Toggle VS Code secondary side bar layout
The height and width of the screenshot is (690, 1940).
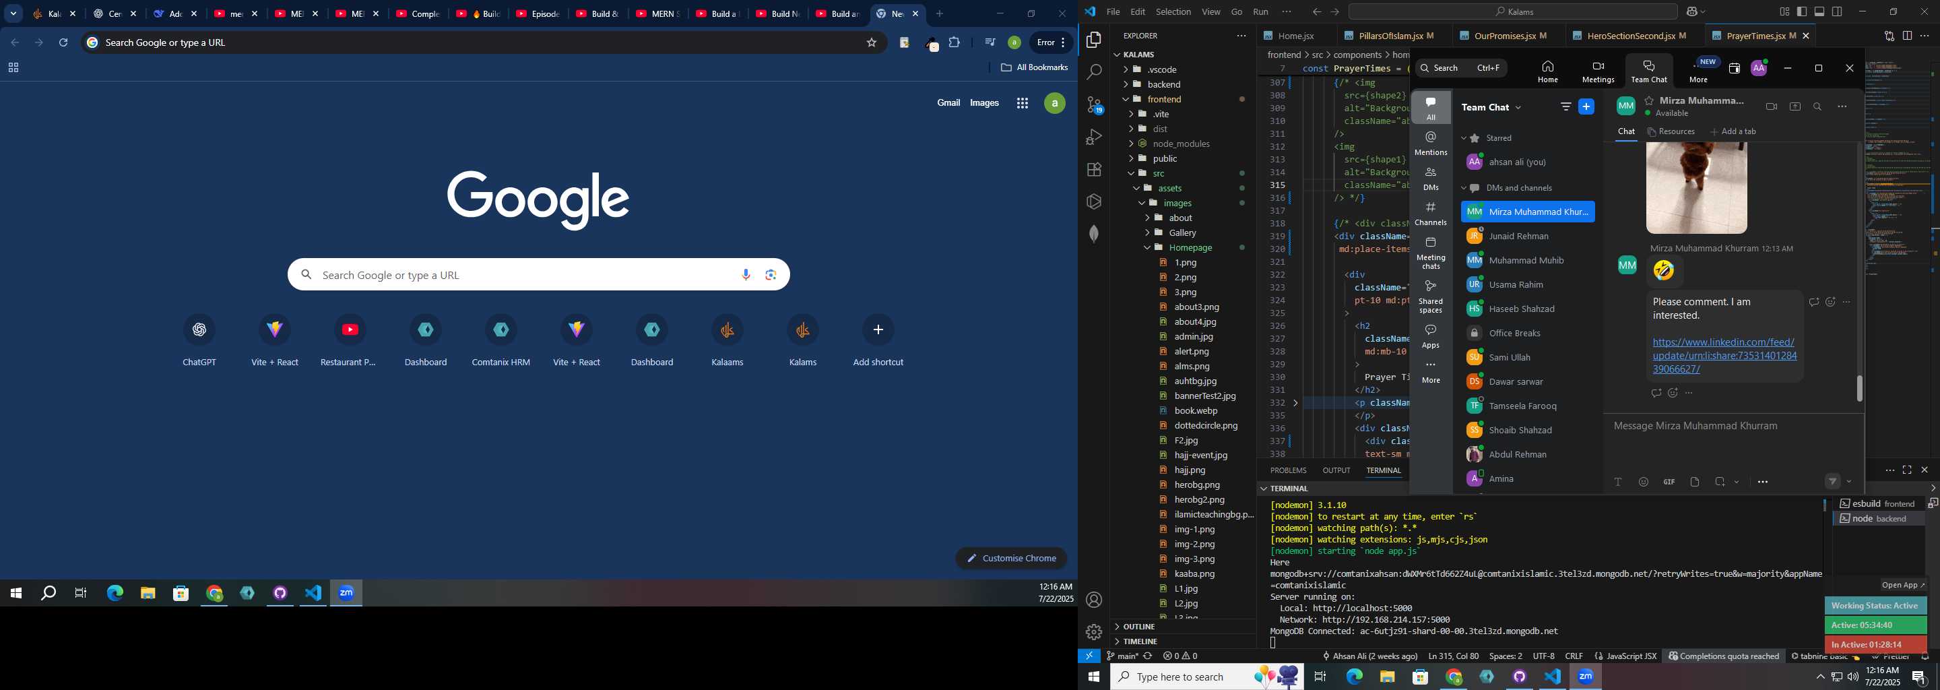(x=1838, y=12)
